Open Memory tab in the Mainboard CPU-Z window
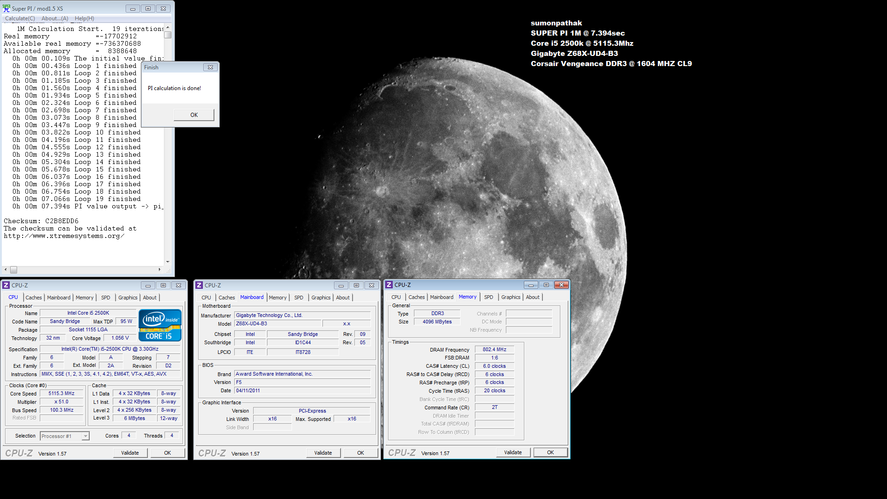The width and height of the screenshot is (887, 499). (x=278, y=298)
